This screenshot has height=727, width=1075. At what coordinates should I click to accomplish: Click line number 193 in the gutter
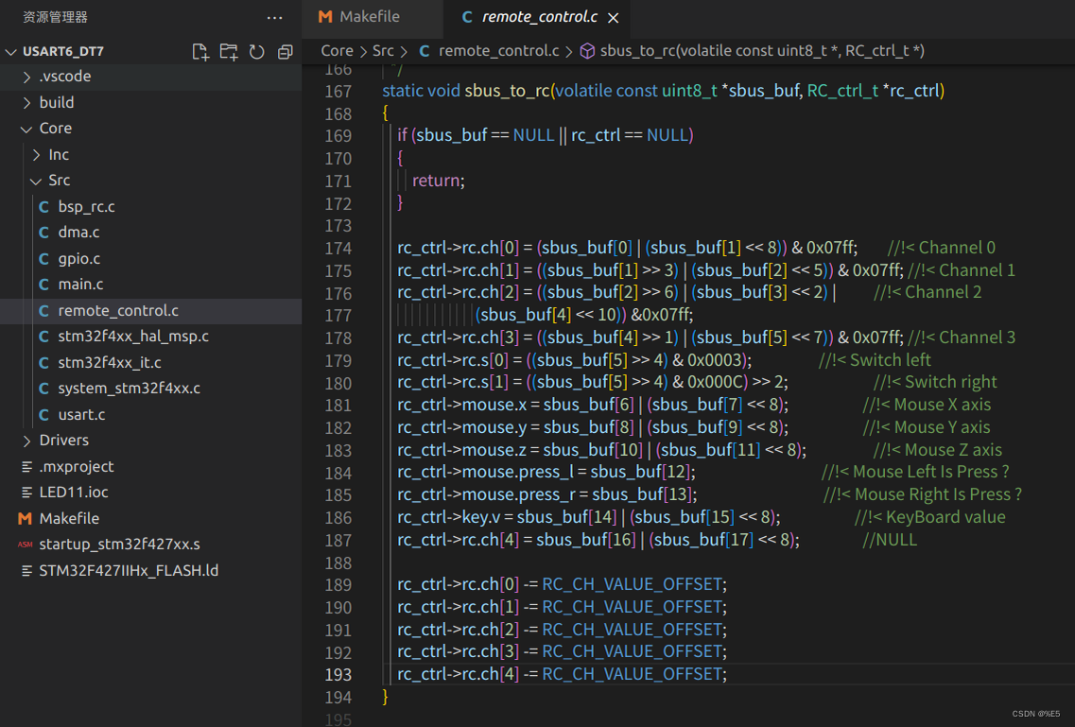[338, 675]
